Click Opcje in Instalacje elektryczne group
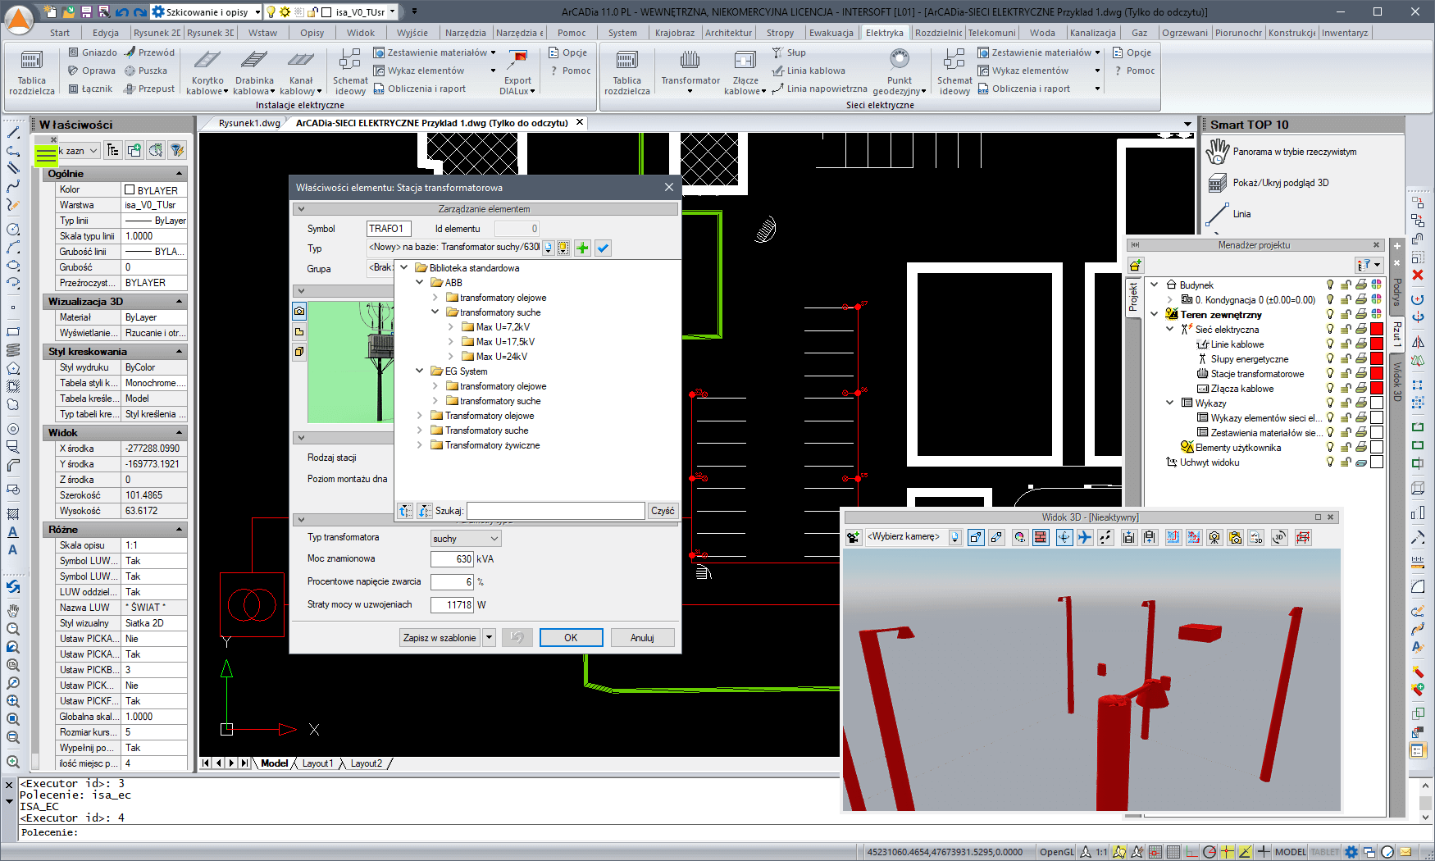Viewport: 1435px width, 861px height. 567,52
